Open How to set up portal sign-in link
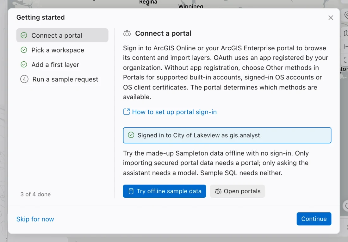This screenshot has width=348, height=242. tap(170, 112)
